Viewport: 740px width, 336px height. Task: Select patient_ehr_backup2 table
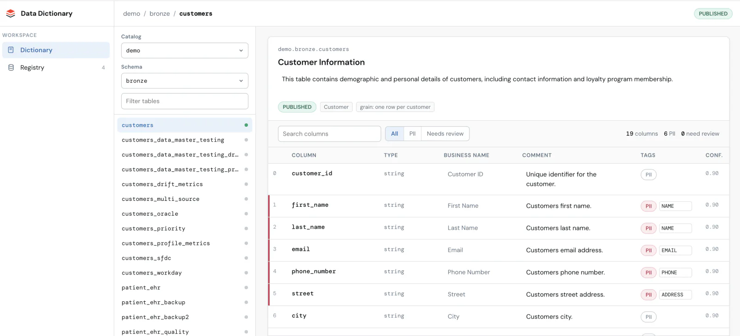[x=185, y=317]
